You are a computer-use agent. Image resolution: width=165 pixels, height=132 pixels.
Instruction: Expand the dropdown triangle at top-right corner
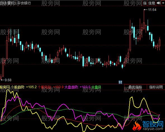(x=163, y=3)
